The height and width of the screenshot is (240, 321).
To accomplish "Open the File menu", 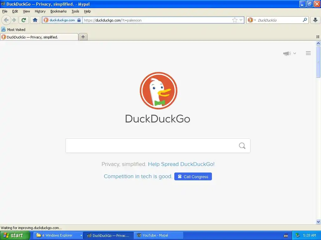I will click(5, 11).
